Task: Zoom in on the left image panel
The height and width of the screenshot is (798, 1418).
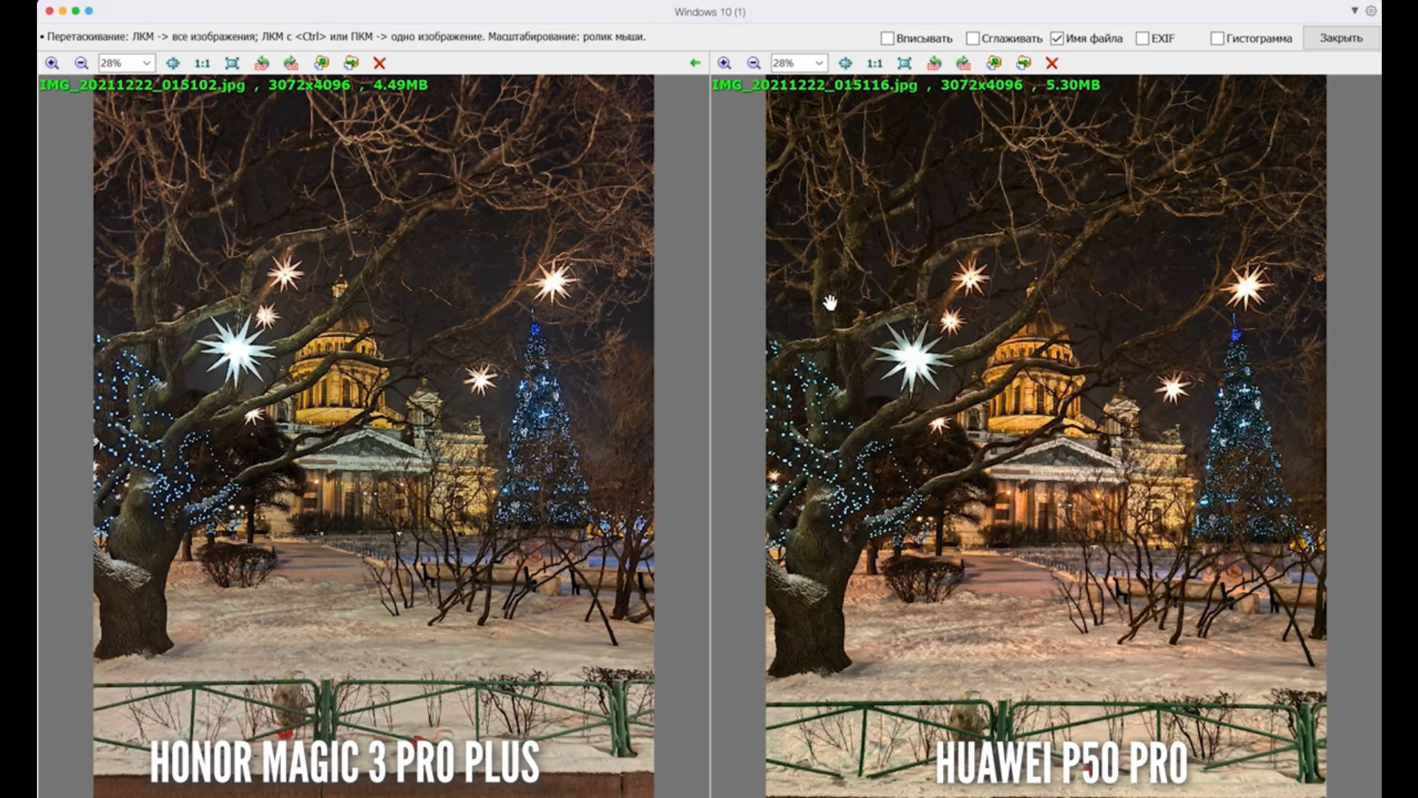Action: coord(52,64)
